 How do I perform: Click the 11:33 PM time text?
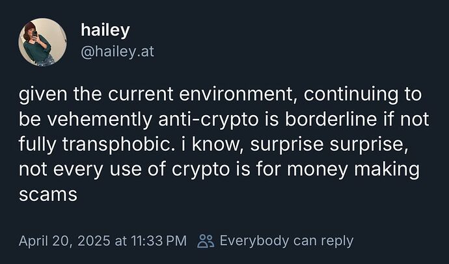[159, 241]
